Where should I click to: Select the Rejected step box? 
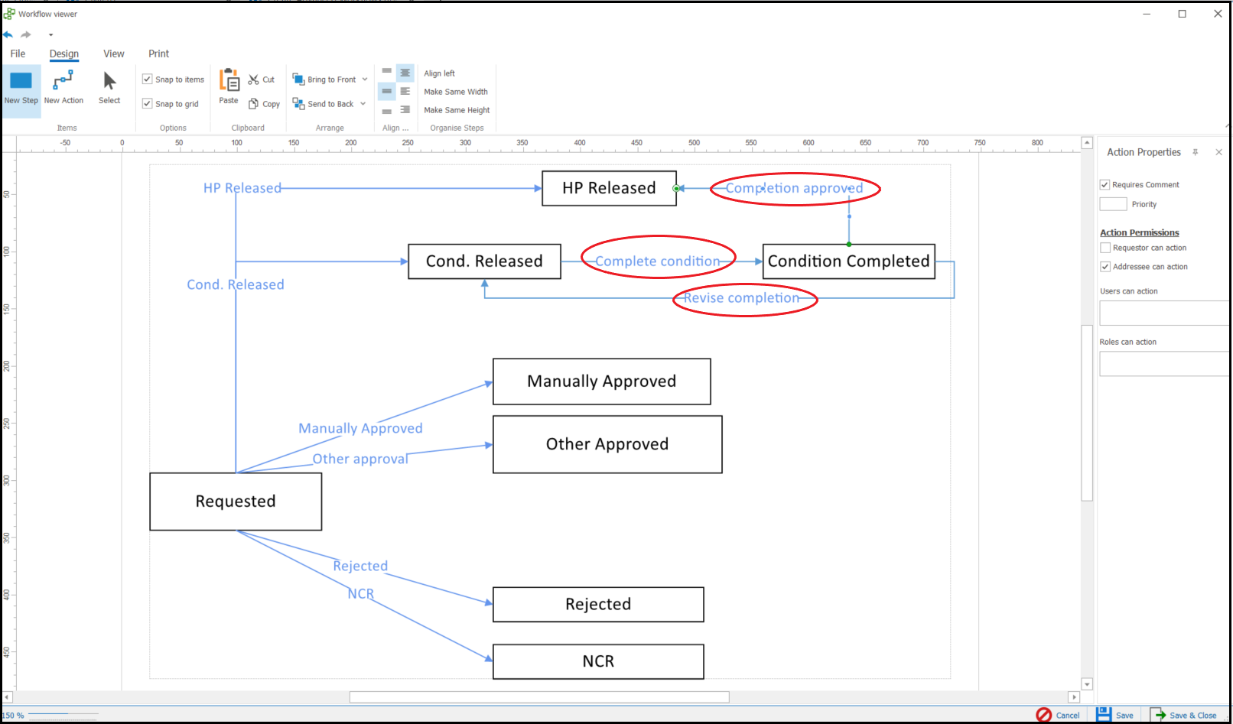tap(598, 605)
